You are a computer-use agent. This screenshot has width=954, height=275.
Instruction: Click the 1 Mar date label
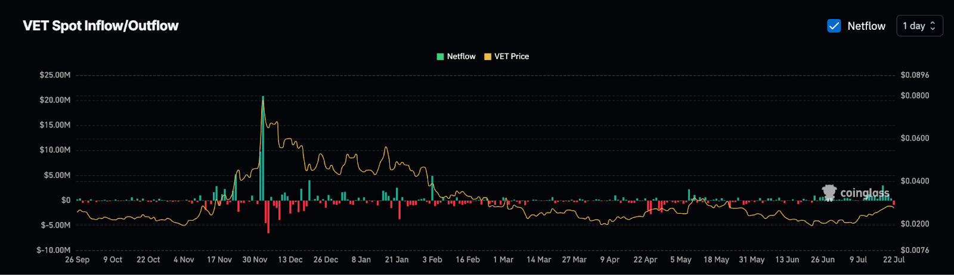[x=503, y=260]
